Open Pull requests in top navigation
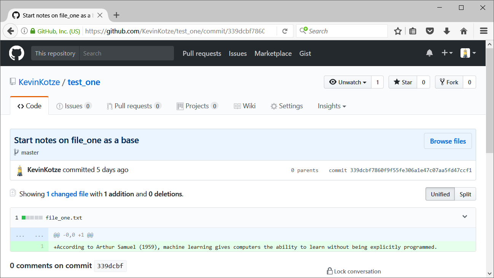 click(202, 54)
